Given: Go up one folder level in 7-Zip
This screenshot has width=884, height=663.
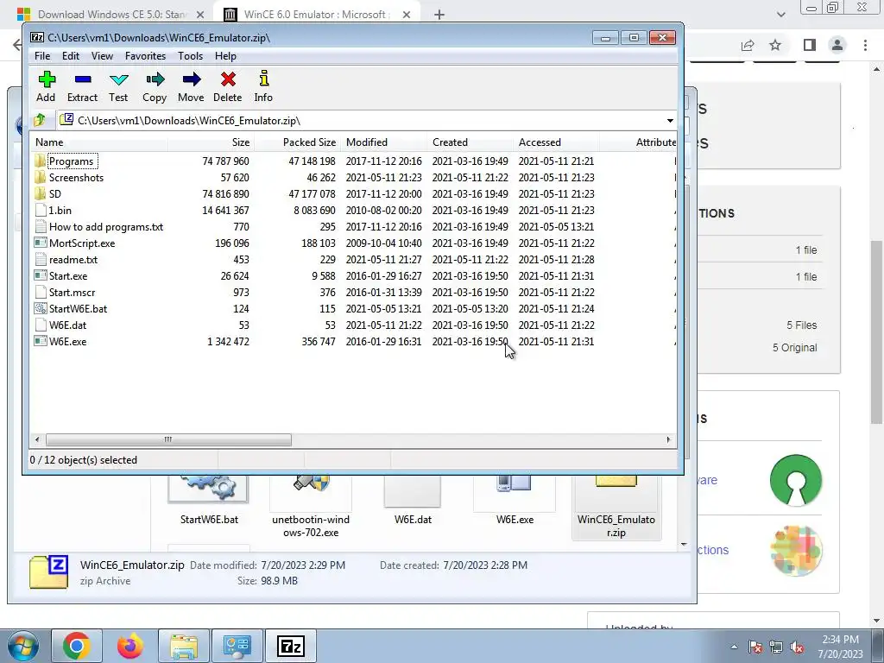Looking at the screenshot, I should (40, 120).
